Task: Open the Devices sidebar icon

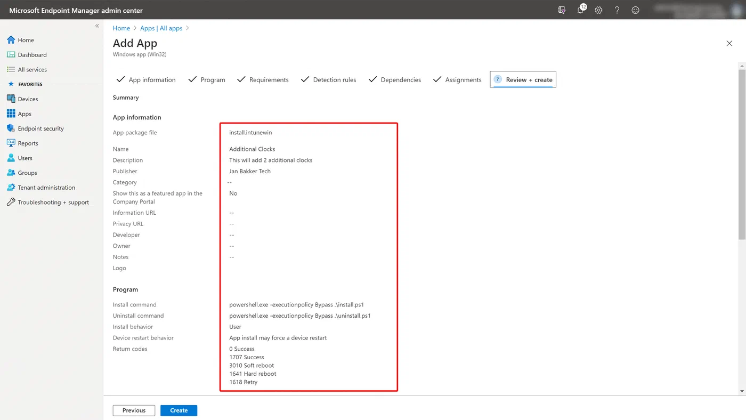Action: [x=11, y=99]
